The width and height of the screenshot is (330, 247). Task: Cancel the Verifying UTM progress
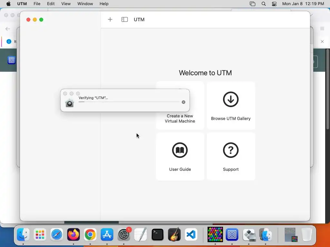pyautogui.click(x=183, y=102)
